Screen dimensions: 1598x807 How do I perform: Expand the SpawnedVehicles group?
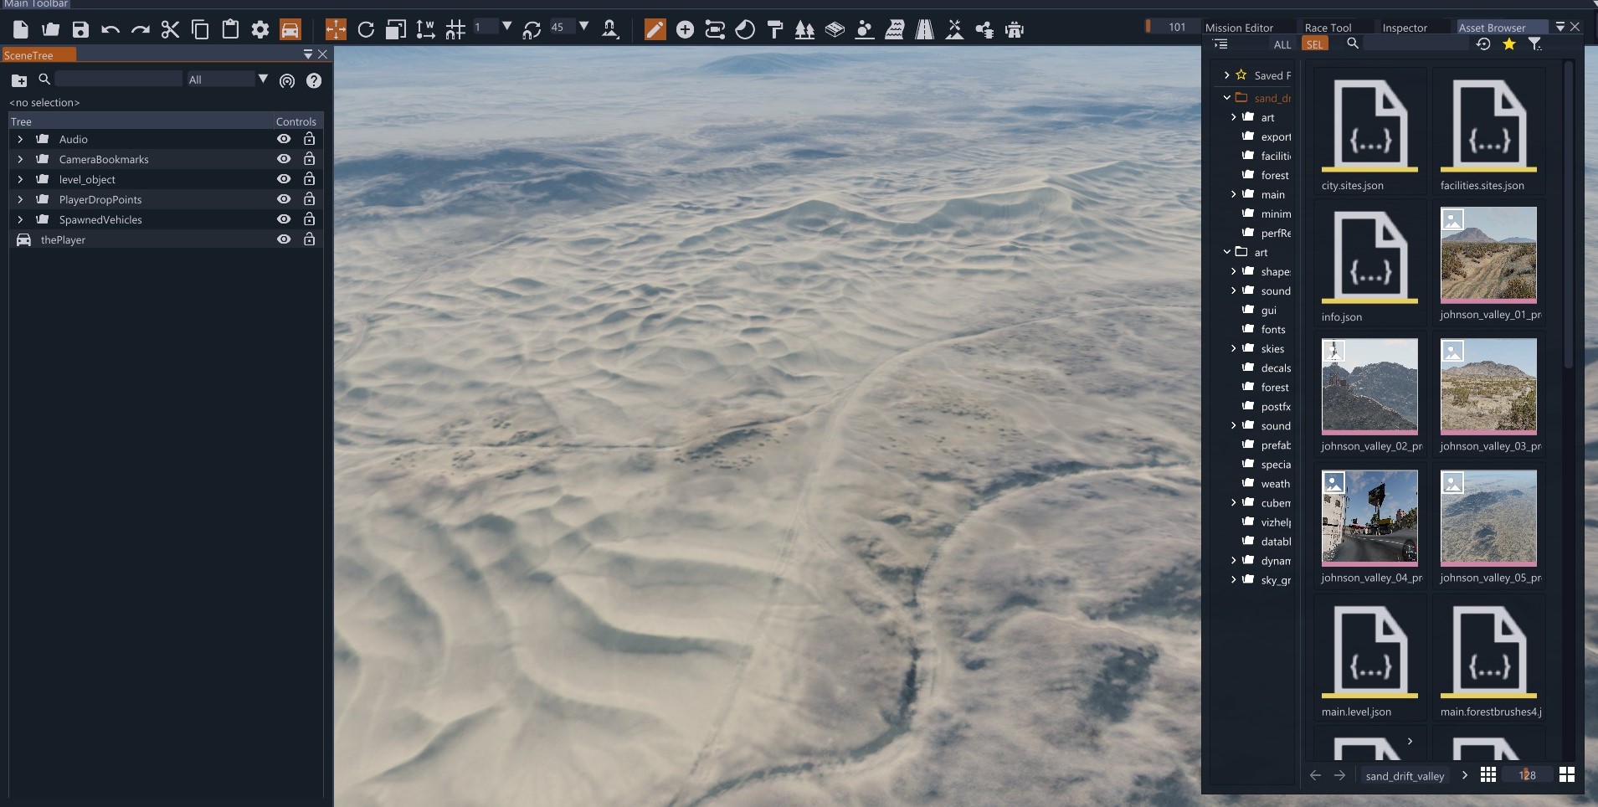(x=20, y=219)
